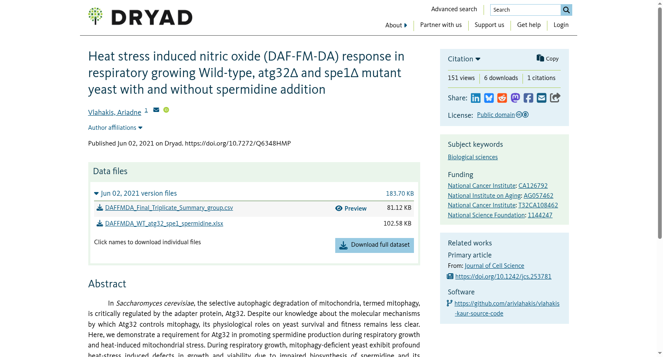The image size is (663, 357).
Task: Open grant T32CA108462 link
Action: click(538, 205)
